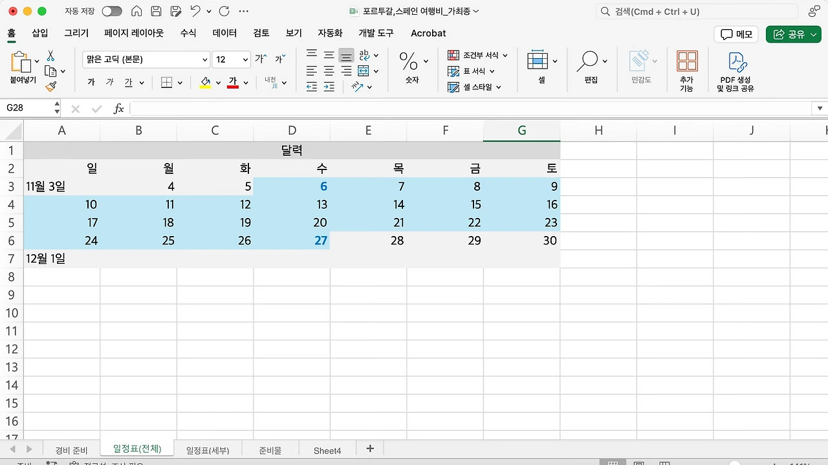Click the align left icon

point(312,70)
